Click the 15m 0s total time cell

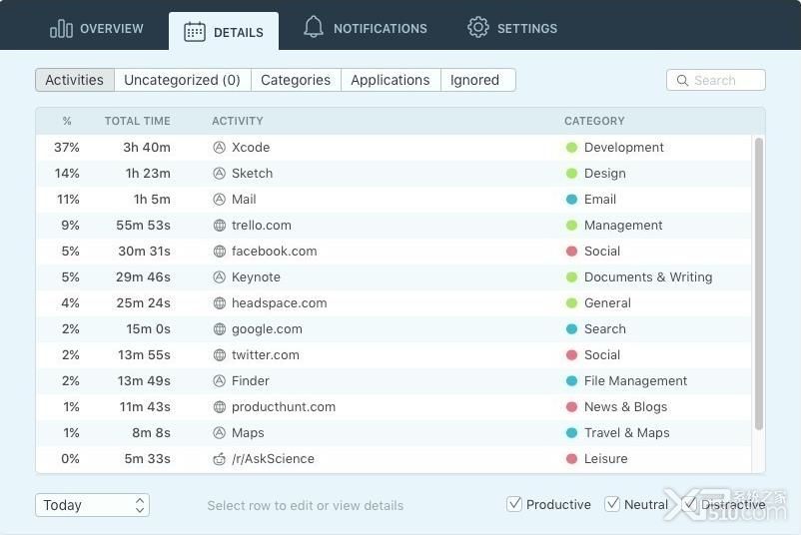(x=148, y=329)
